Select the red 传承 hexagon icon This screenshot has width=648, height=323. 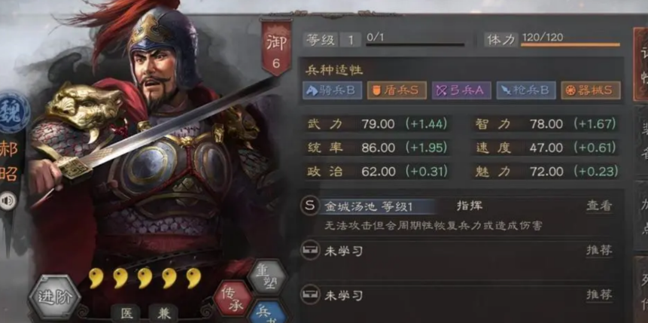click(x=233, y=297)
